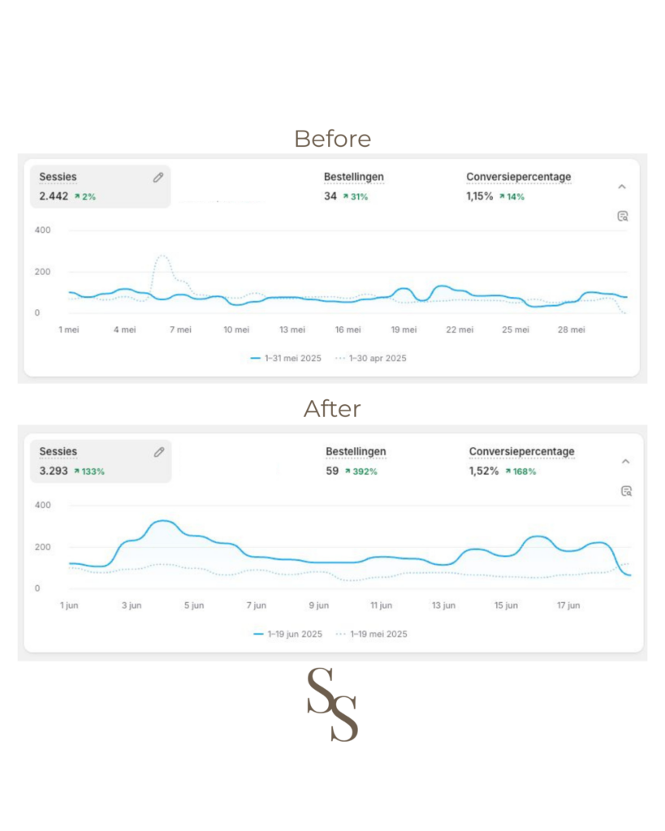
Task: Click the SS logo at the bottom
Action: [x=332, y=704]
